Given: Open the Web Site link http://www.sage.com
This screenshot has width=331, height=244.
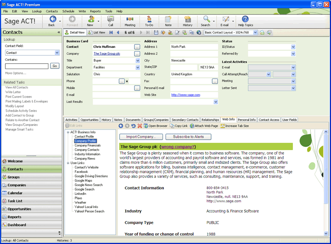Looking at the screenshot, I should pyautogui.click(x=186, y=95).
